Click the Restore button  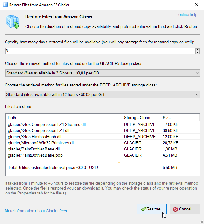coord(152,209)
